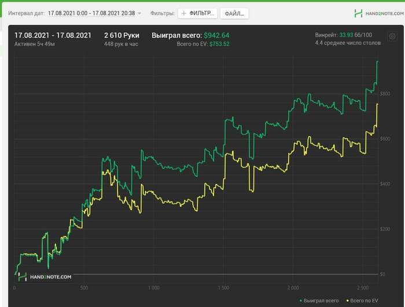This screenshot has width=405, height=307.
Task: Click the 'Фильтры:' label
Action: pyautogui.click(x=163, y=13)
